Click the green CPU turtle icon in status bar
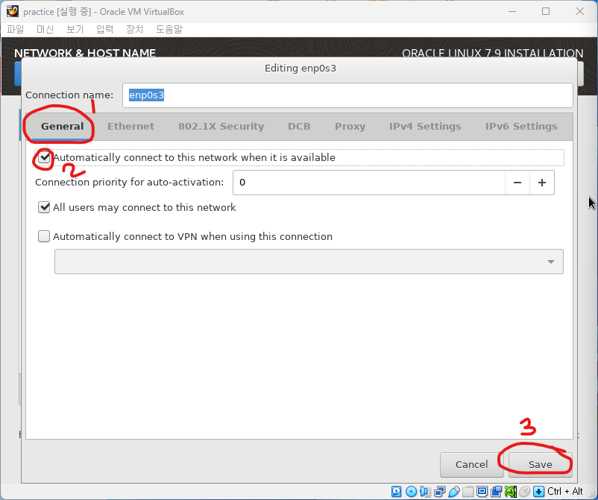Image resolution: width=598 pixels, height=500 pixels. pyautogui.click(x=510, y=491)
